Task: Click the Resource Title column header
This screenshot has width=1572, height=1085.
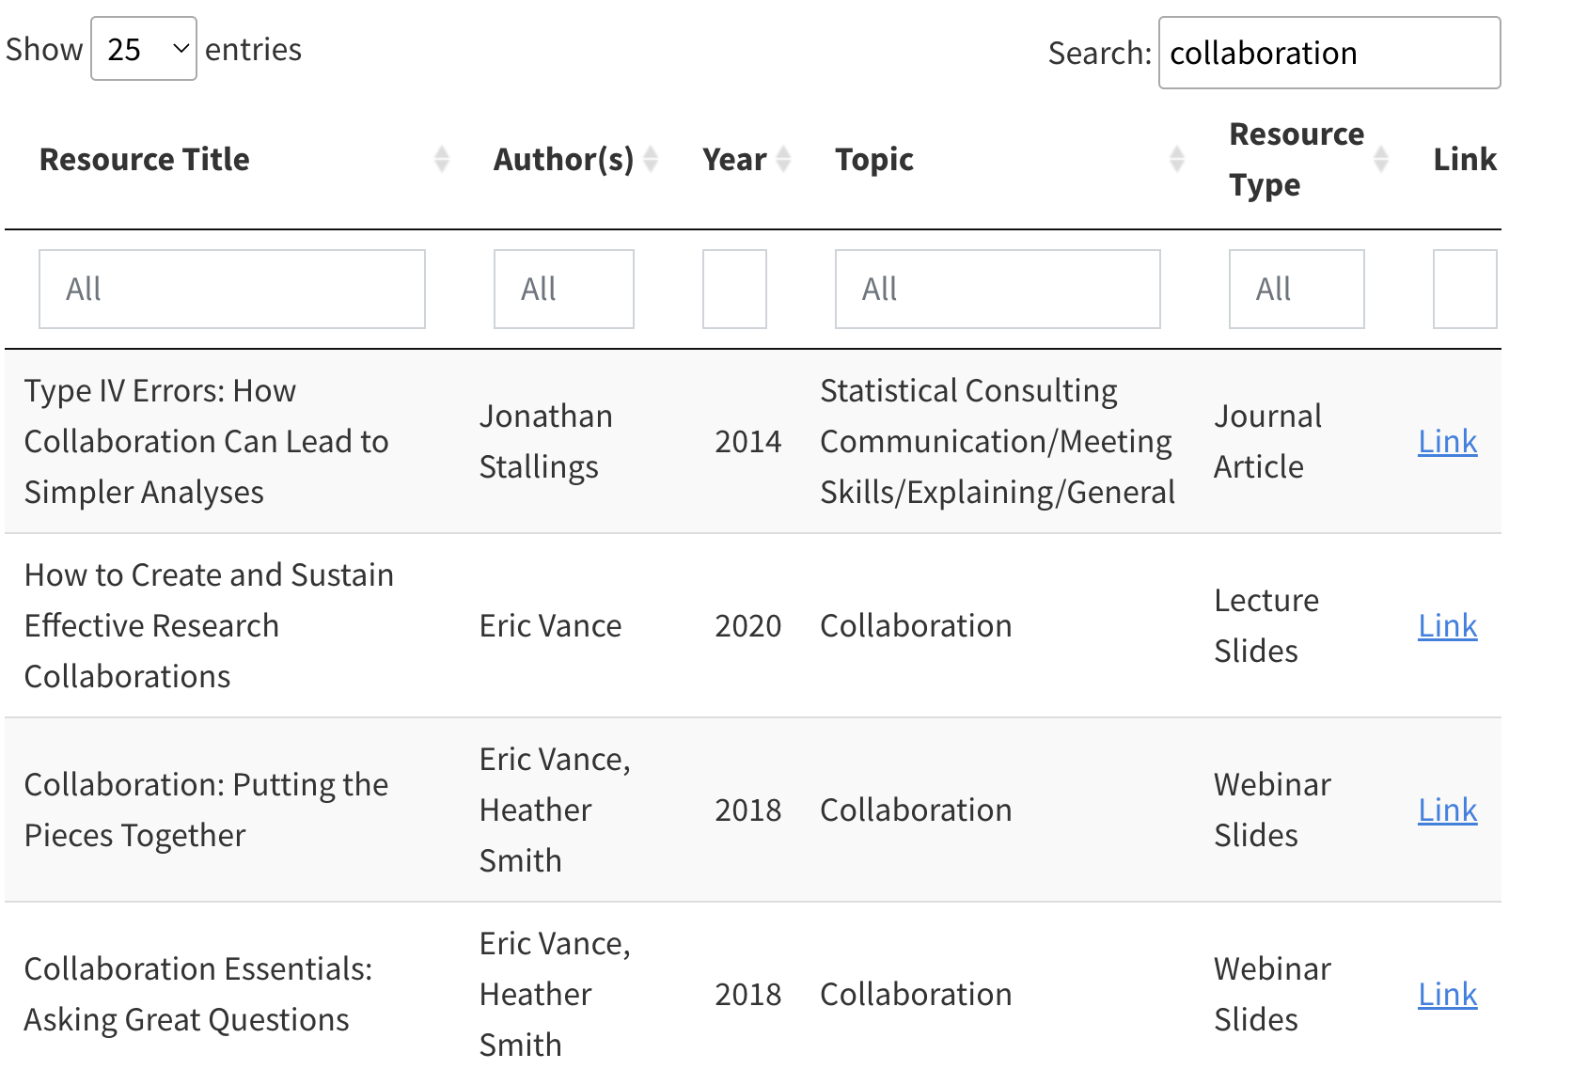Action: (145, 160)
